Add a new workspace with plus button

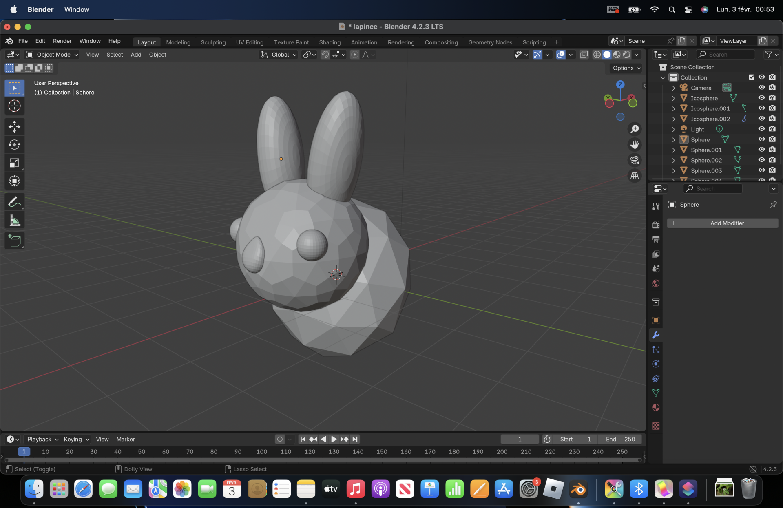[556, 42]
